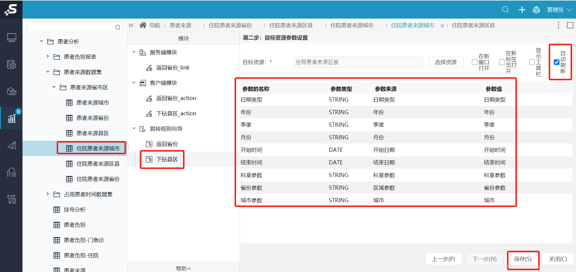Viewport: 576px width, 272px height.
Task: Click the Smartbi logo icon
Action: click(x=11, y=9)
